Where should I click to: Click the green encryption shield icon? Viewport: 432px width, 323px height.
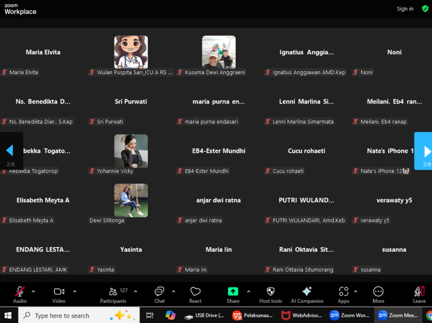click(x=425, y=8)
